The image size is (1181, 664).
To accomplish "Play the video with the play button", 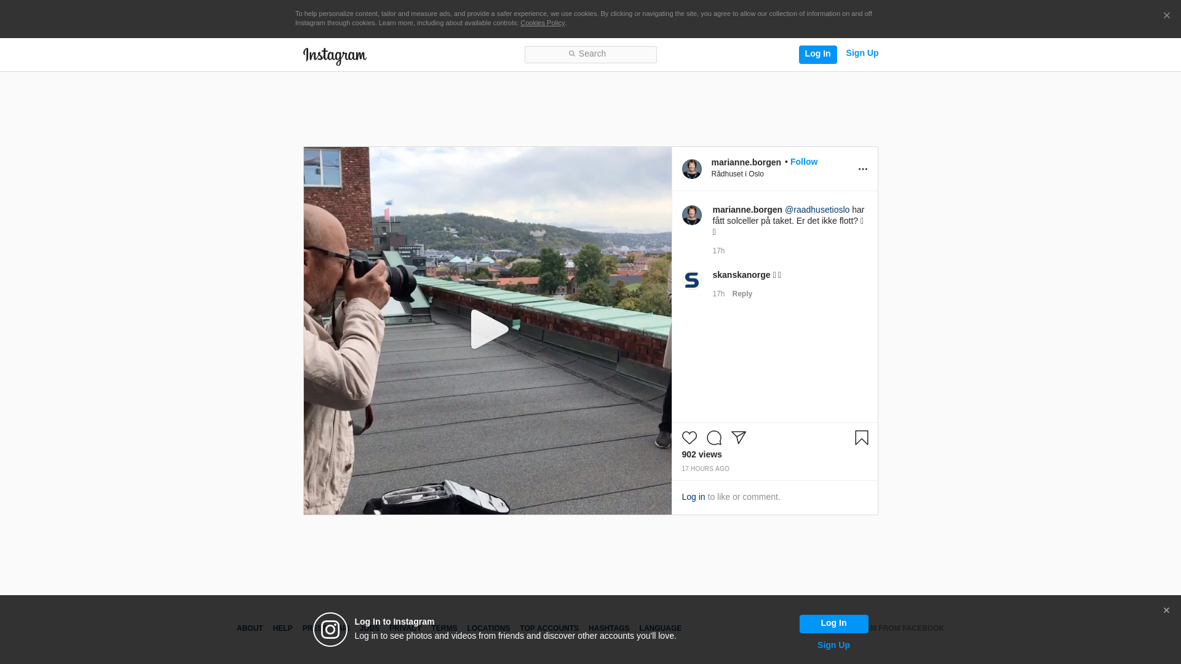I will point(488,330).
